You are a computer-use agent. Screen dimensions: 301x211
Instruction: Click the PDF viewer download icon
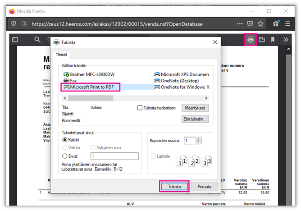click(261, 40)
